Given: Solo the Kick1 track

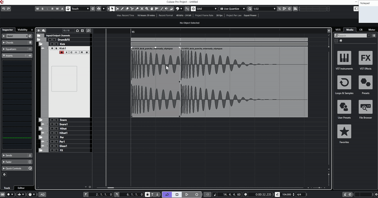Looking at the screenshot, I should pos(56,49).
